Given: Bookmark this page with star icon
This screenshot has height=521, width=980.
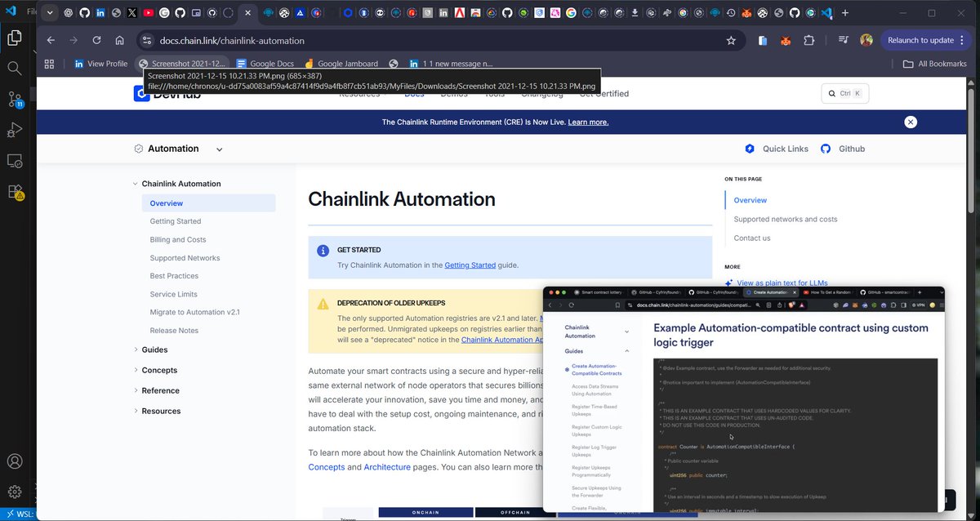Looking at the screenshot, I should pyautogui.click(x=731, y=40).
